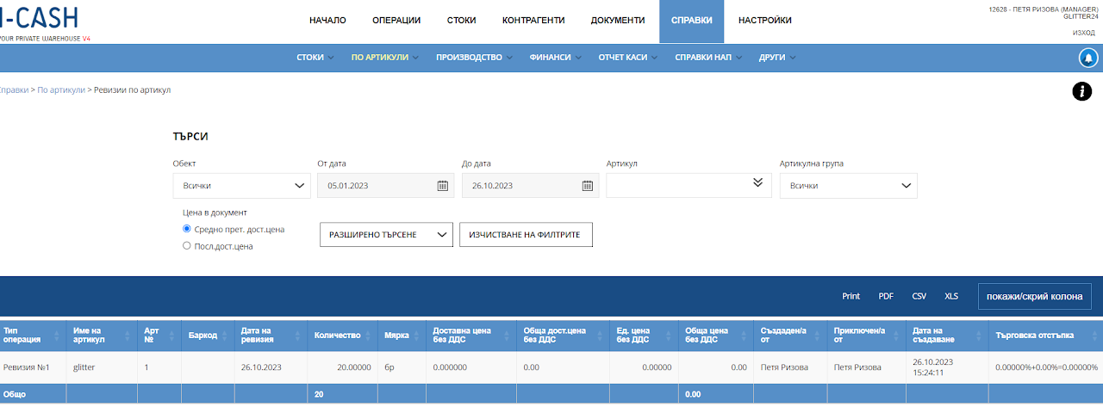This screenshot has width=1103, height=407.
Task: Expand РАЗШИРЕНО ТЪРСЕНЕ dropdown
Action: (386, 234)
